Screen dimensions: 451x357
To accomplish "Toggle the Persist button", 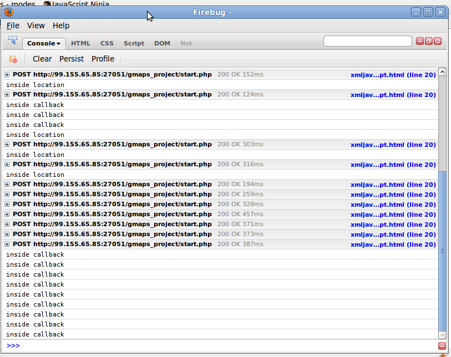I will click(x=72, y=59).
